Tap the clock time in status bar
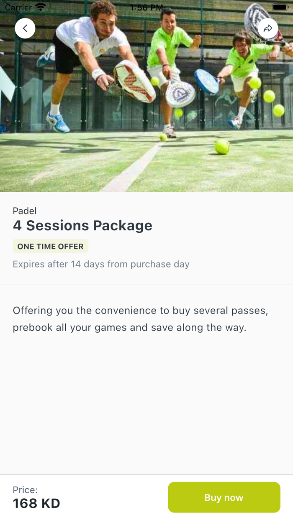The width and height of the screenshot is (293, 520). (x=146, y=8)
